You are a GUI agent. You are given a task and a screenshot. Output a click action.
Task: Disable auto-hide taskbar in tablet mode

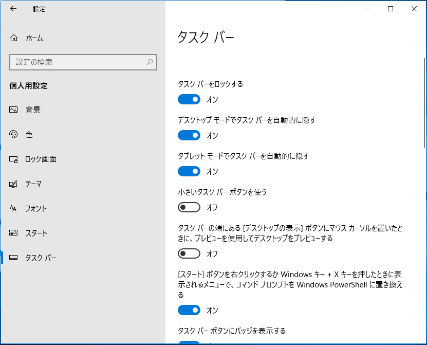pos(189,171)
